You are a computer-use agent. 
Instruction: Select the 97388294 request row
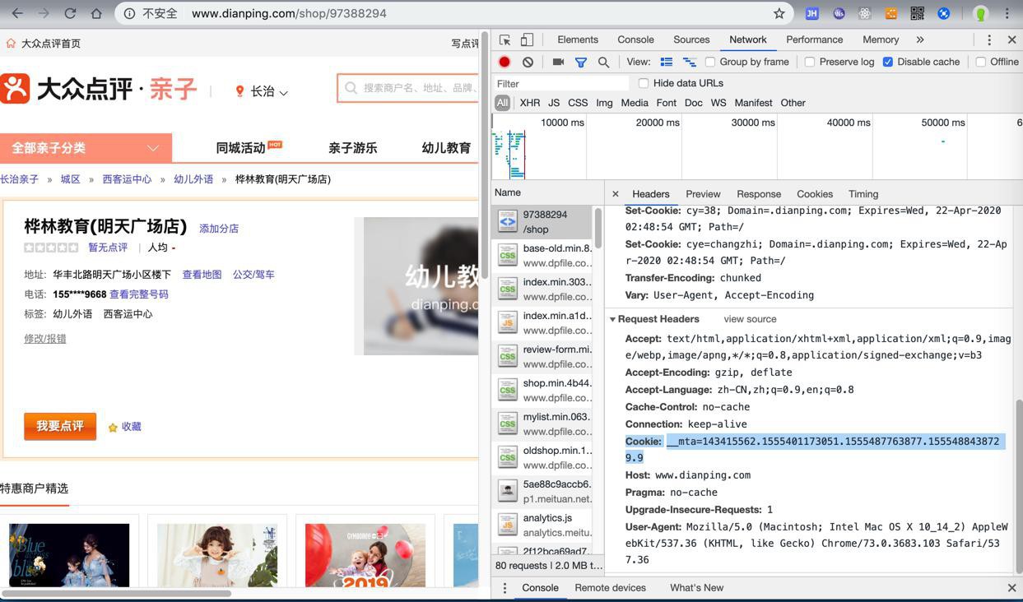pos(542,222)
